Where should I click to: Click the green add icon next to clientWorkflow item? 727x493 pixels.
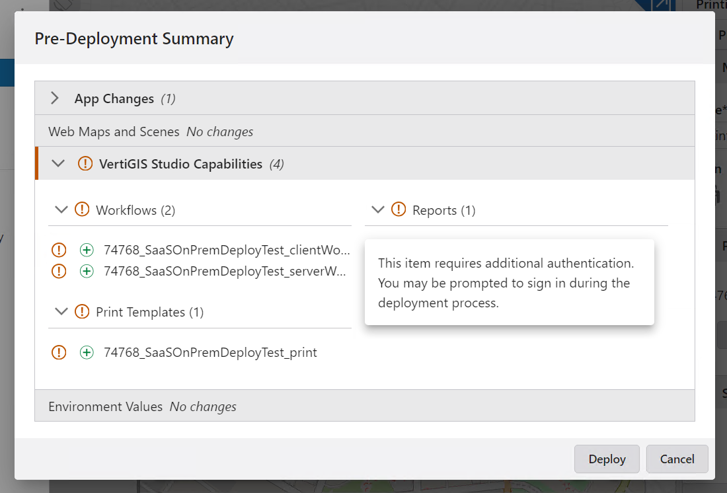pyautogui.click(x=87, y=250)
